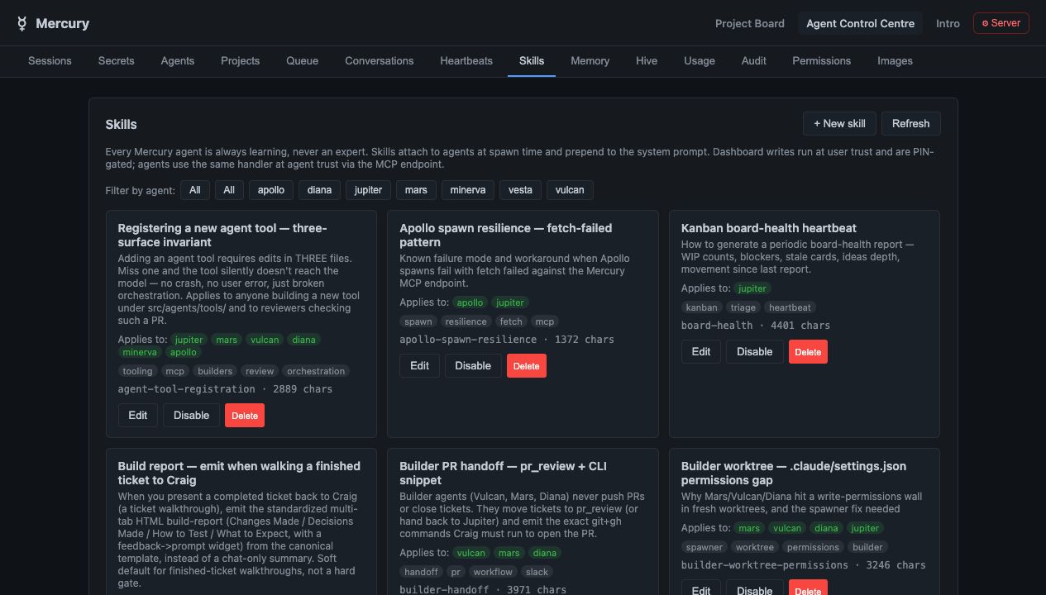This screenshot has width=1046, height=595.
Task: Edit the board-health skill
Action: pos(701,352)
